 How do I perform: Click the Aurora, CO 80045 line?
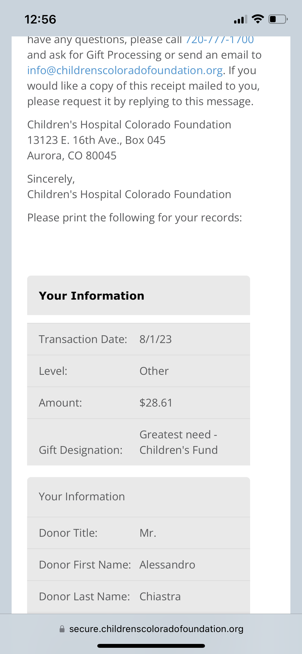72,156
